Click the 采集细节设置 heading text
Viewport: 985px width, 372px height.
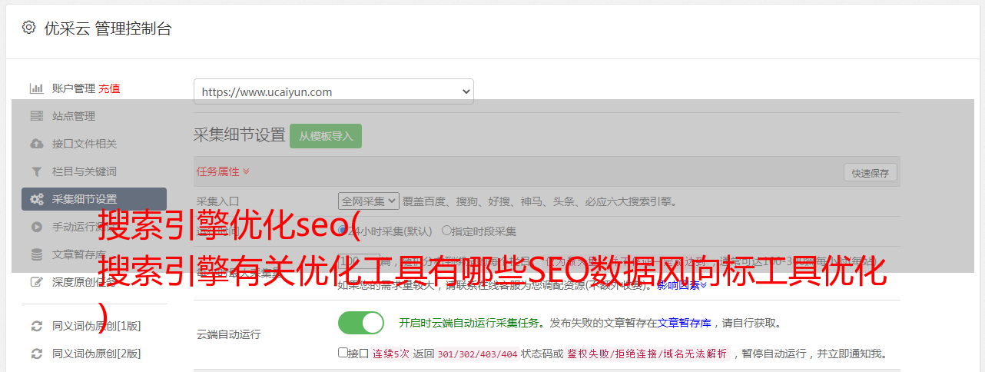click(x=239, y=135)
